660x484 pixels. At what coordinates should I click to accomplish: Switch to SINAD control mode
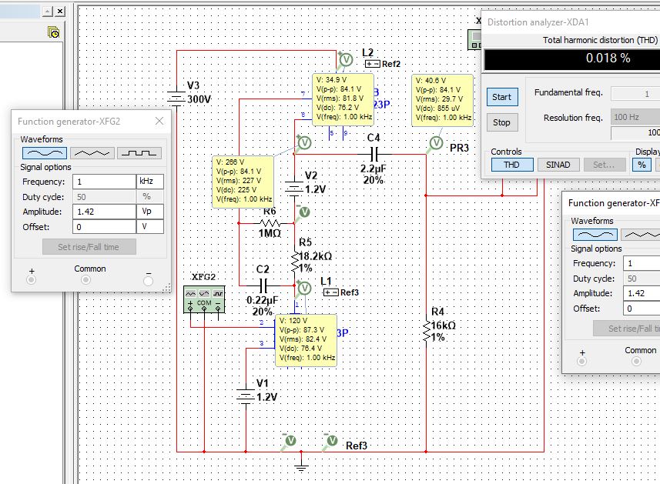pyautogui.click(x=558, y=165)
